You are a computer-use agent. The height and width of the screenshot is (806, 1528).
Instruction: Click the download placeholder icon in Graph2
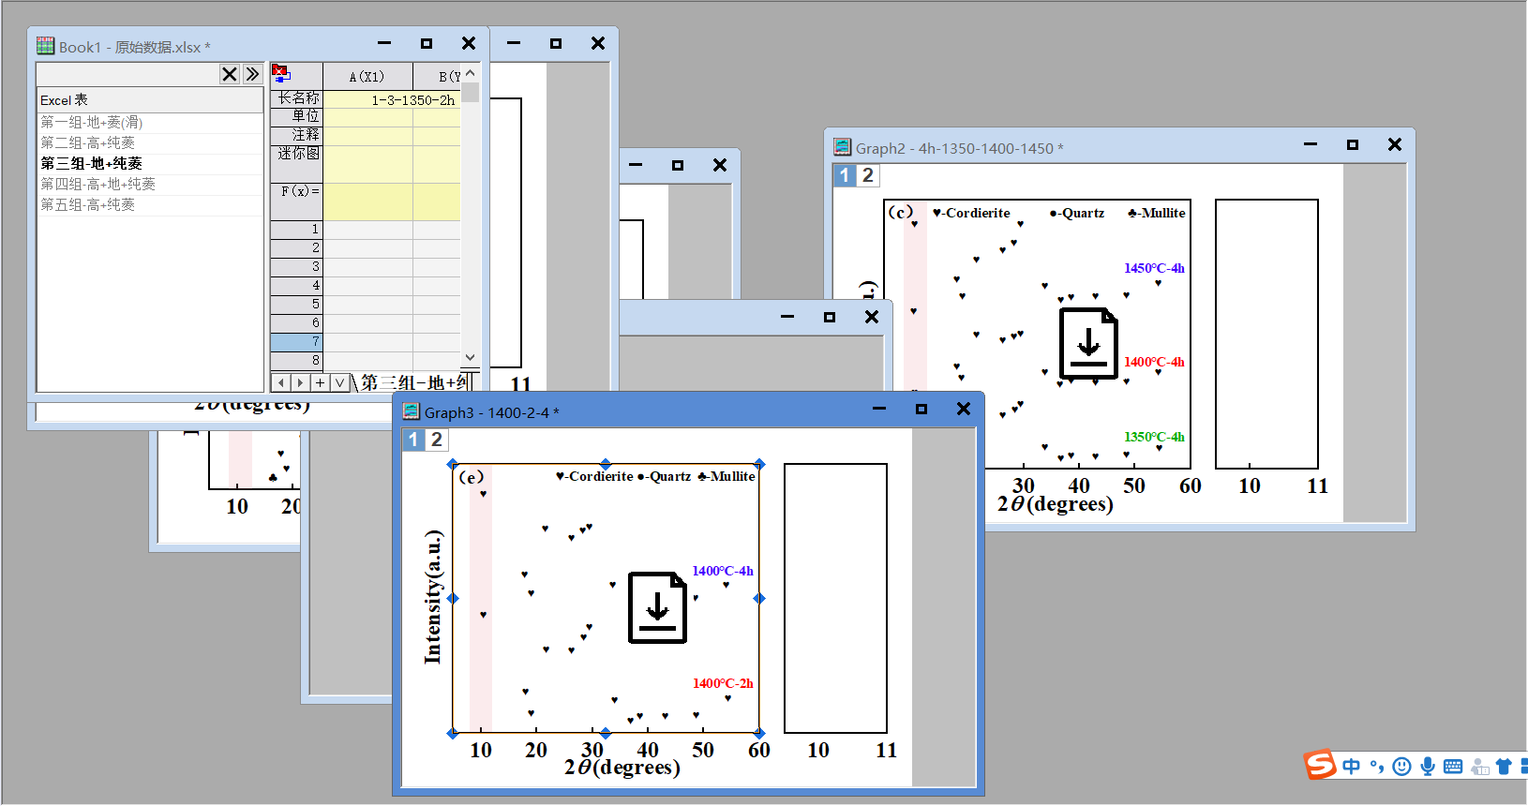(1088, 343)
